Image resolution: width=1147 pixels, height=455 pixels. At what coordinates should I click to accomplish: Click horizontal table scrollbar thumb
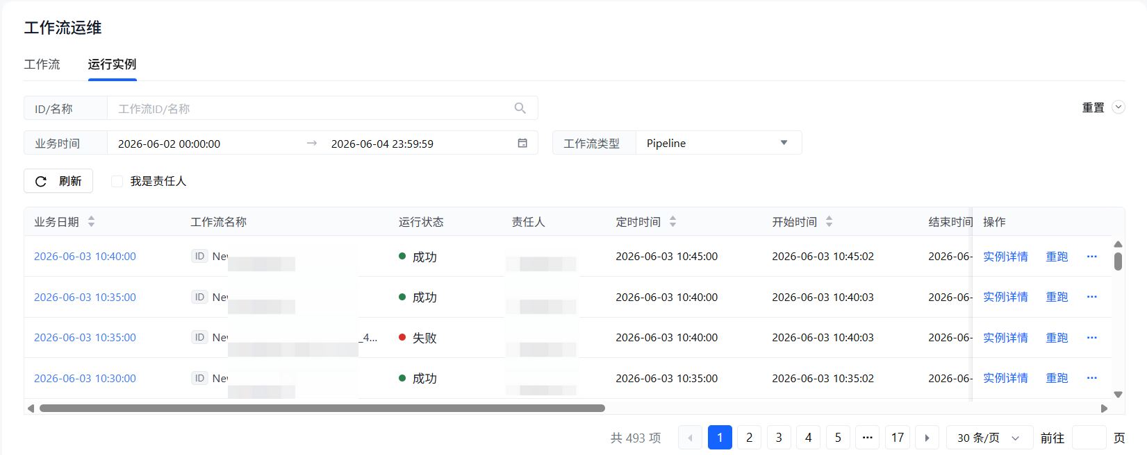coord(322,409)
